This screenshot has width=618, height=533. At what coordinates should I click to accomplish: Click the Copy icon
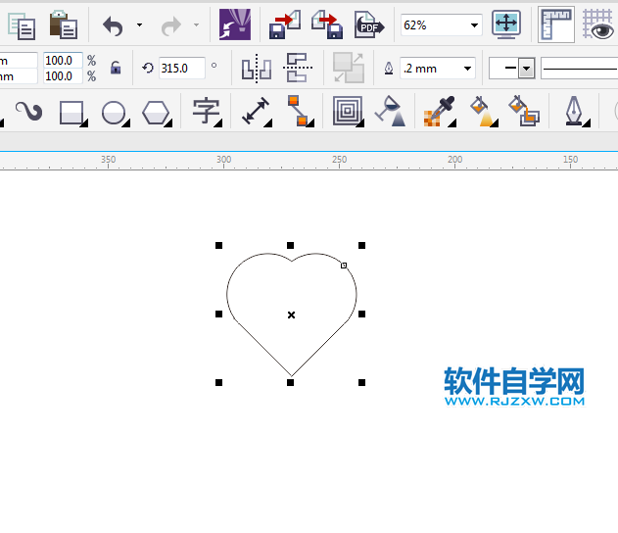22,26
